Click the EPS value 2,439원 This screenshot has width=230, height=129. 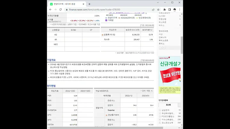coord(74,115)
